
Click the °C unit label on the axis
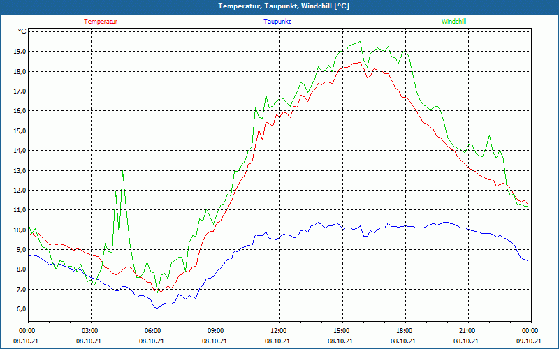tap(22, 31)
